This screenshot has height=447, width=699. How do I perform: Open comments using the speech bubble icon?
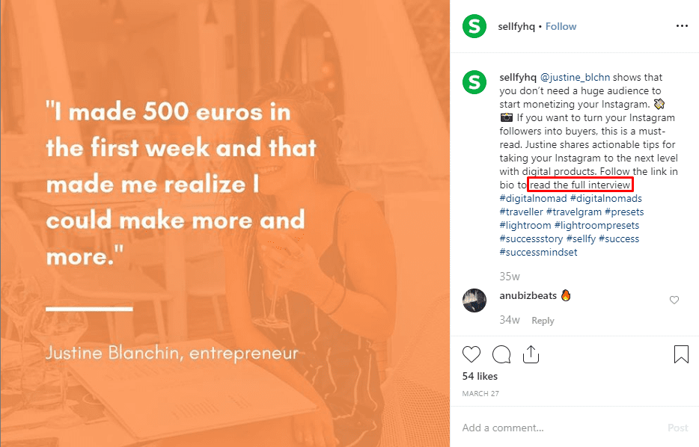(501, 354)
